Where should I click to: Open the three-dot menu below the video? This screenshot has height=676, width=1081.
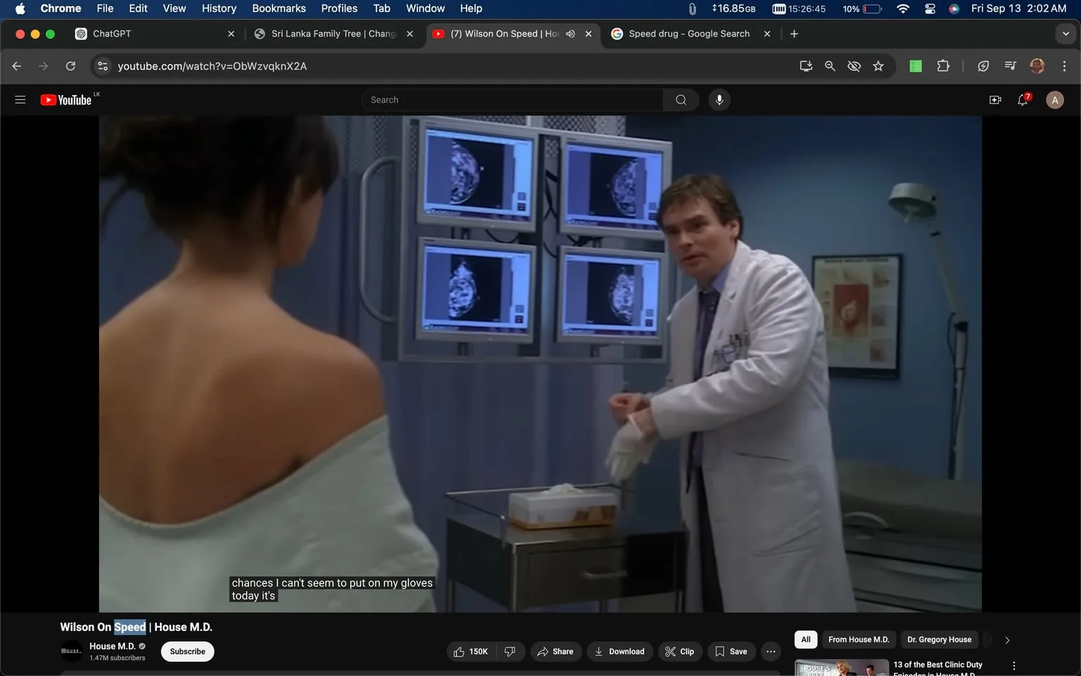[x=770, y=651]
